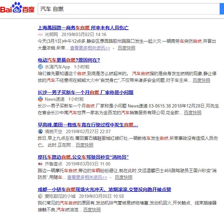Click the 清朗天空 source icon
Screen dimensions: 224x215
click(40, 131)
